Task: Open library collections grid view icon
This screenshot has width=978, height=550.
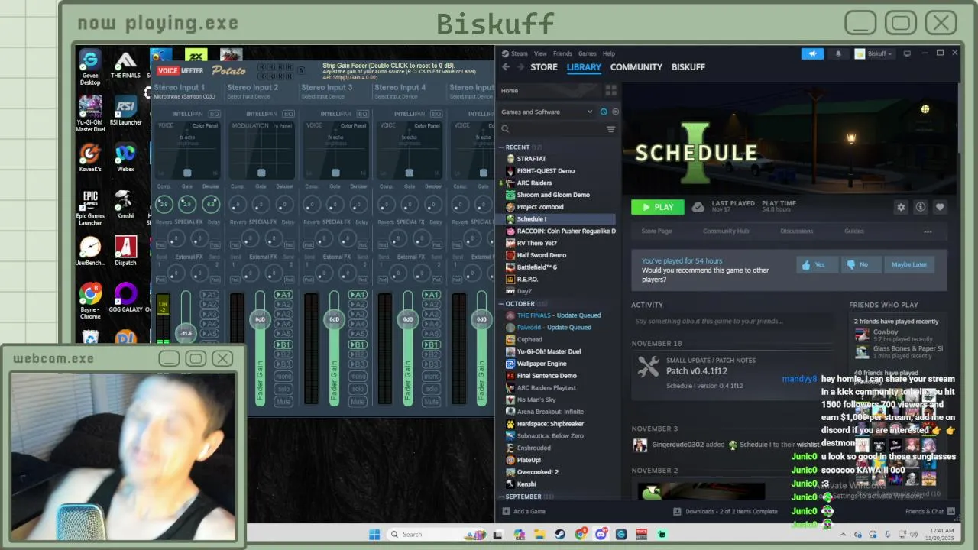Action: pos(610,90)
